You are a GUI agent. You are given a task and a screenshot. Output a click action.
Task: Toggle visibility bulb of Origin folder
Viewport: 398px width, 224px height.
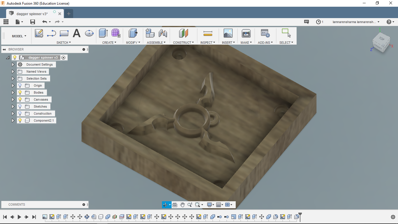pyautogui.click(x=20, y=85)
